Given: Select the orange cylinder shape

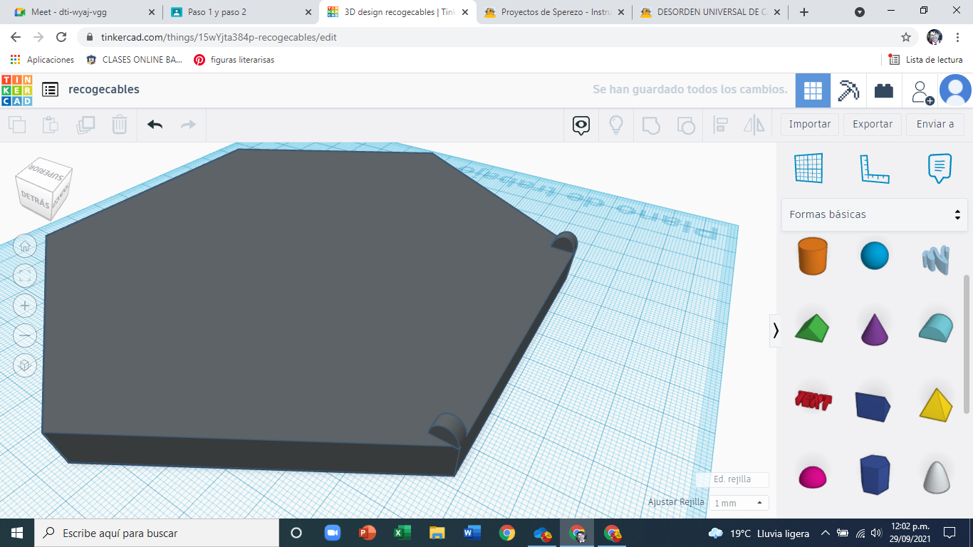Looking at the screenshot, I should 812,256.
